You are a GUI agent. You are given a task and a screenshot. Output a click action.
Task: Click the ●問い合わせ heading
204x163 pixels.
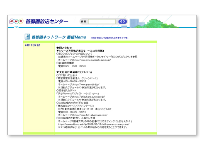click(64, 48)
